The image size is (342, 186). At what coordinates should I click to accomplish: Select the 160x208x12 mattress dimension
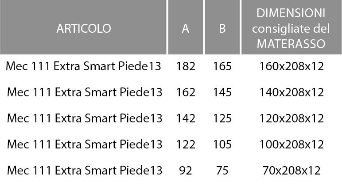point(291,66)
